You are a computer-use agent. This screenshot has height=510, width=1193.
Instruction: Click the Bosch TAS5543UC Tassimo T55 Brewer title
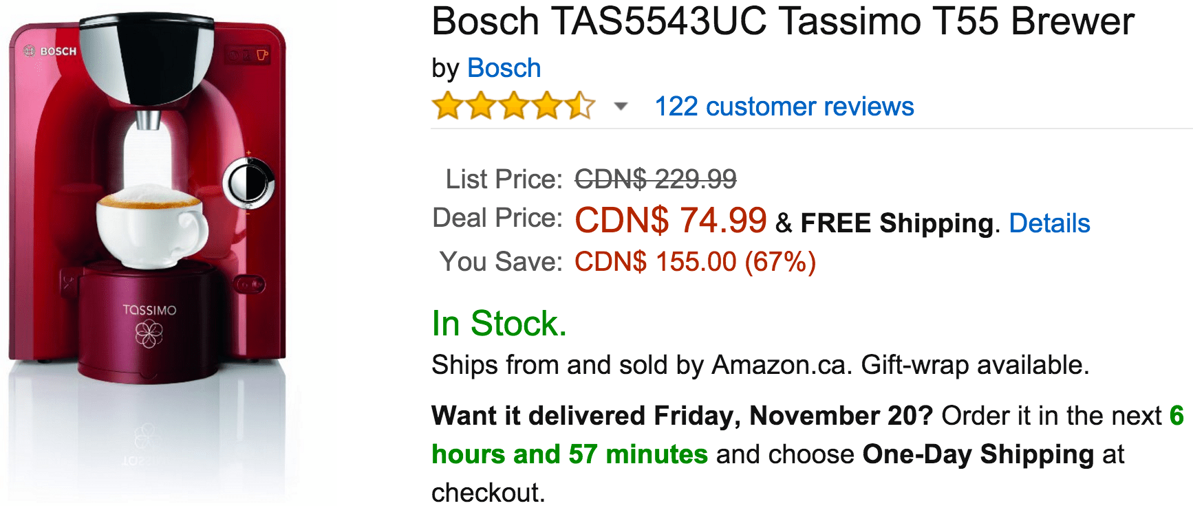point(783,21)
